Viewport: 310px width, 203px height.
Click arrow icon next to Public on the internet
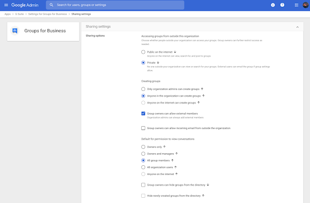[175, 52]
